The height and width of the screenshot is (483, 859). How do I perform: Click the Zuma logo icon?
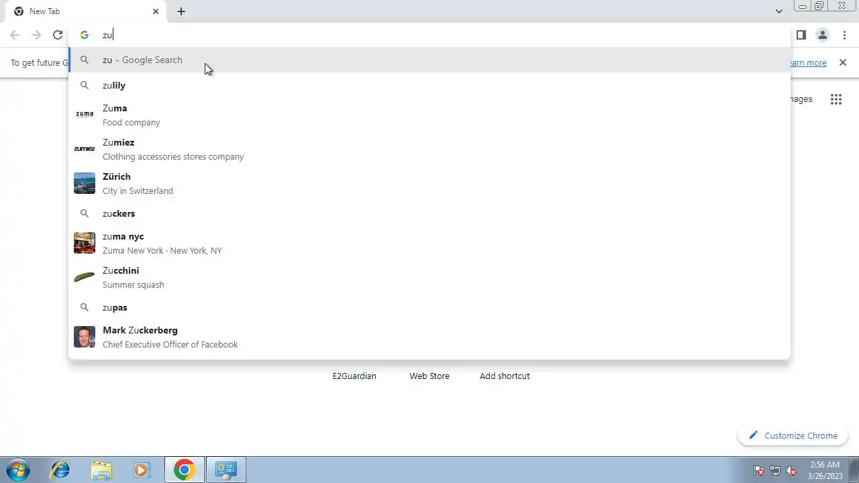[x=85, y=115]
